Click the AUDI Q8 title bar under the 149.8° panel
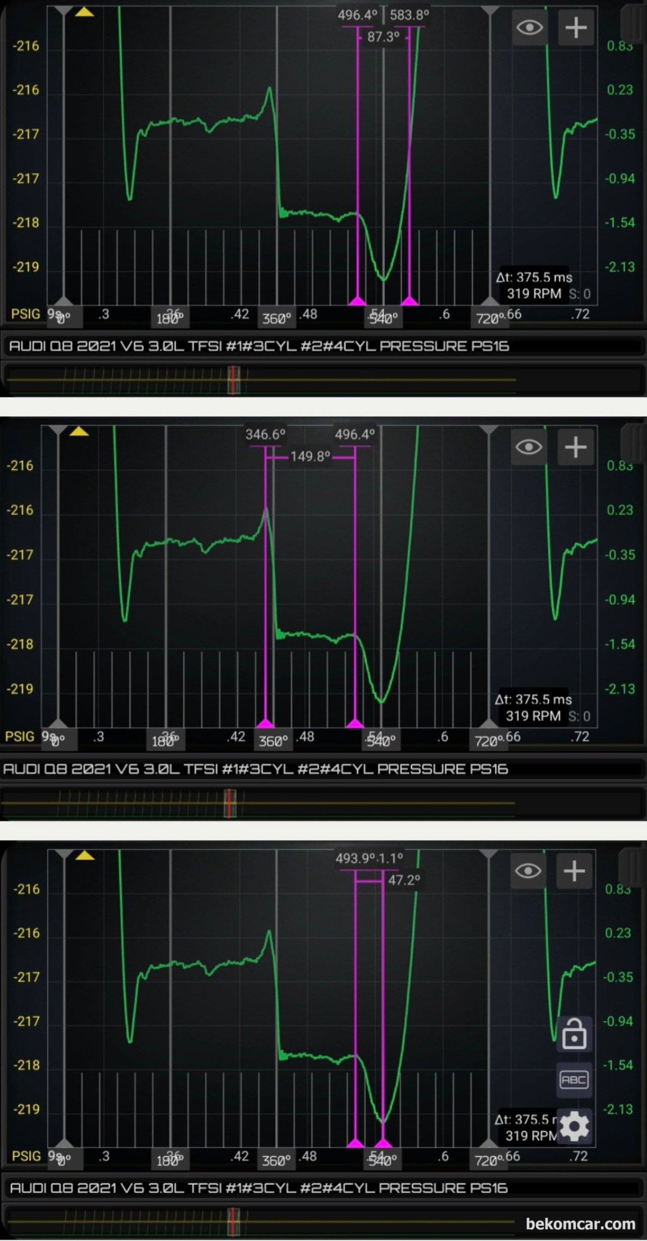The width and height of the screenshot is (647, 1241). coord(323,769)
